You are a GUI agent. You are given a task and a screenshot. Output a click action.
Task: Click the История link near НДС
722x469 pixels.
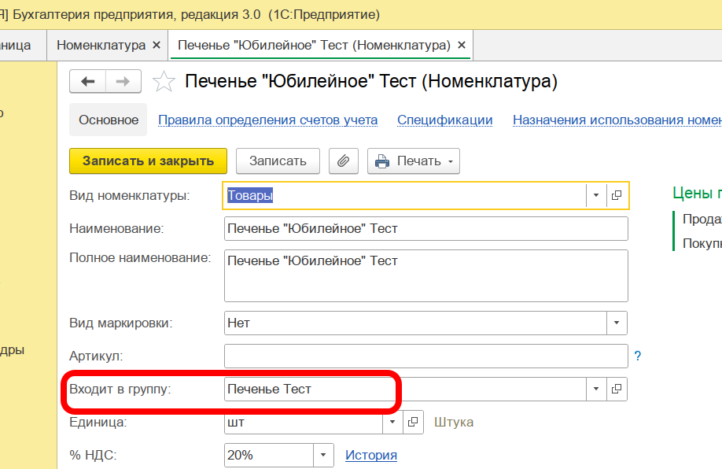370,455
